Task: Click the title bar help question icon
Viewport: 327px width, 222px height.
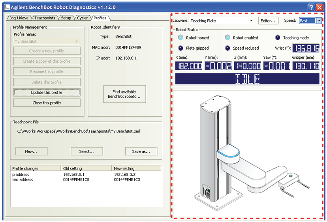Action: 311,7
